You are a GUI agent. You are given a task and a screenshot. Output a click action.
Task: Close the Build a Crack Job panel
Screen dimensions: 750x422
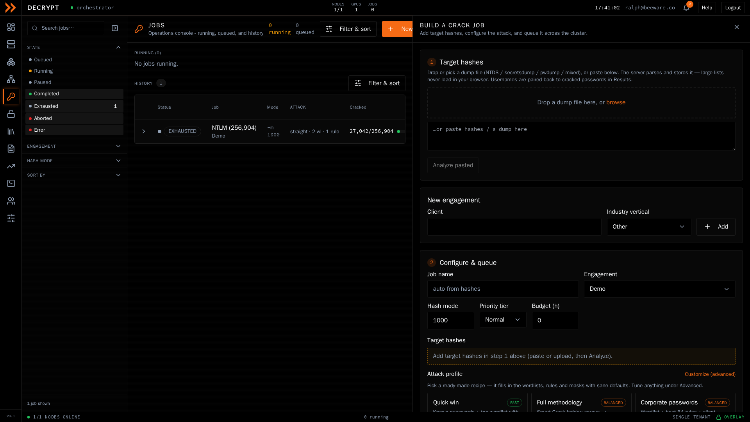[736, 27]
